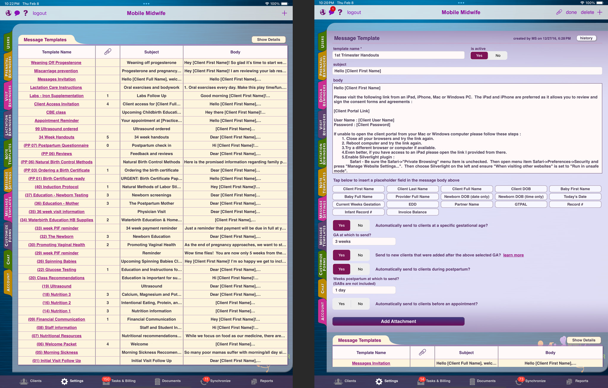Choose No for send before an appointment
Image resolution: width=608 pixels, height=388 pixels.
pyautogui.click(x=360, y=304)
